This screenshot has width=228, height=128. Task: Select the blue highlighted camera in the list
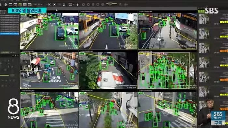(x=9, y=34)
